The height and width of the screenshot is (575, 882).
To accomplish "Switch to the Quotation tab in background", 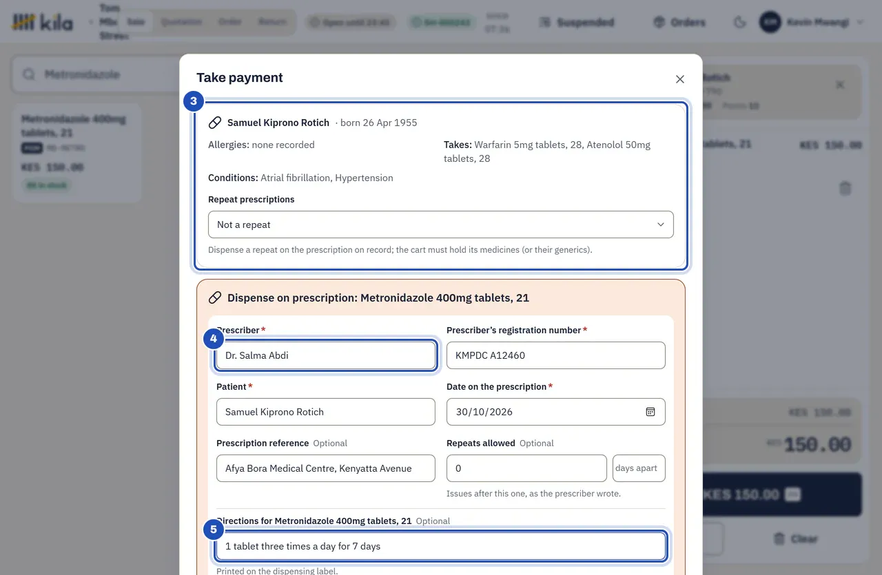I will click(181, 22).
